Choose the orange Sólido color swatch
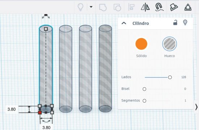 [x=141, y=44]
